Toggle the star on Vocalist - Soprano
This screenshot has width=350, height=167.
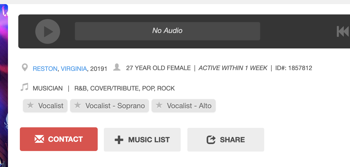[x=78, y=105]
